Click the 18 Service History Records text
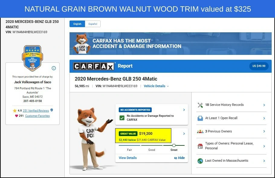The width and height of the screenshot is (275, 178). [x=225, y=105]
